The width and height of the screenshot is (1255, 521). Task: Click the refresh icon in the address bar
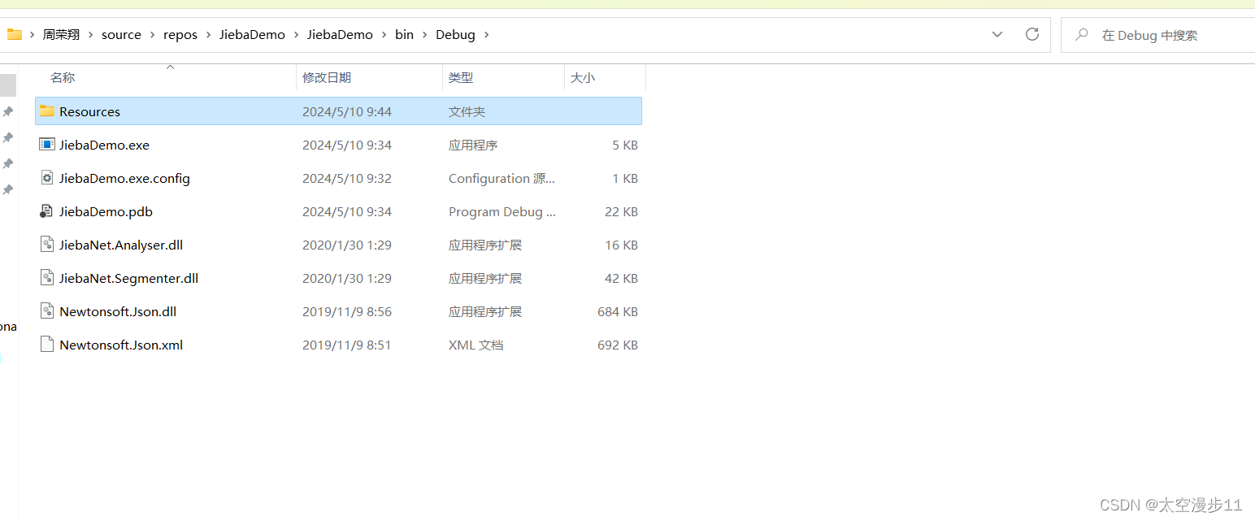tap(1031, 34)
